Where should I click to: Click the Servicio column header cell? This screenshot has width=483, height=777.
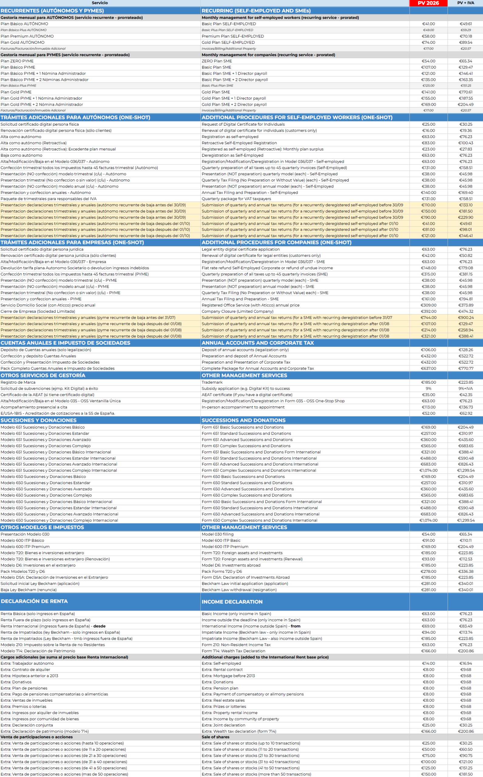[100, 3]
